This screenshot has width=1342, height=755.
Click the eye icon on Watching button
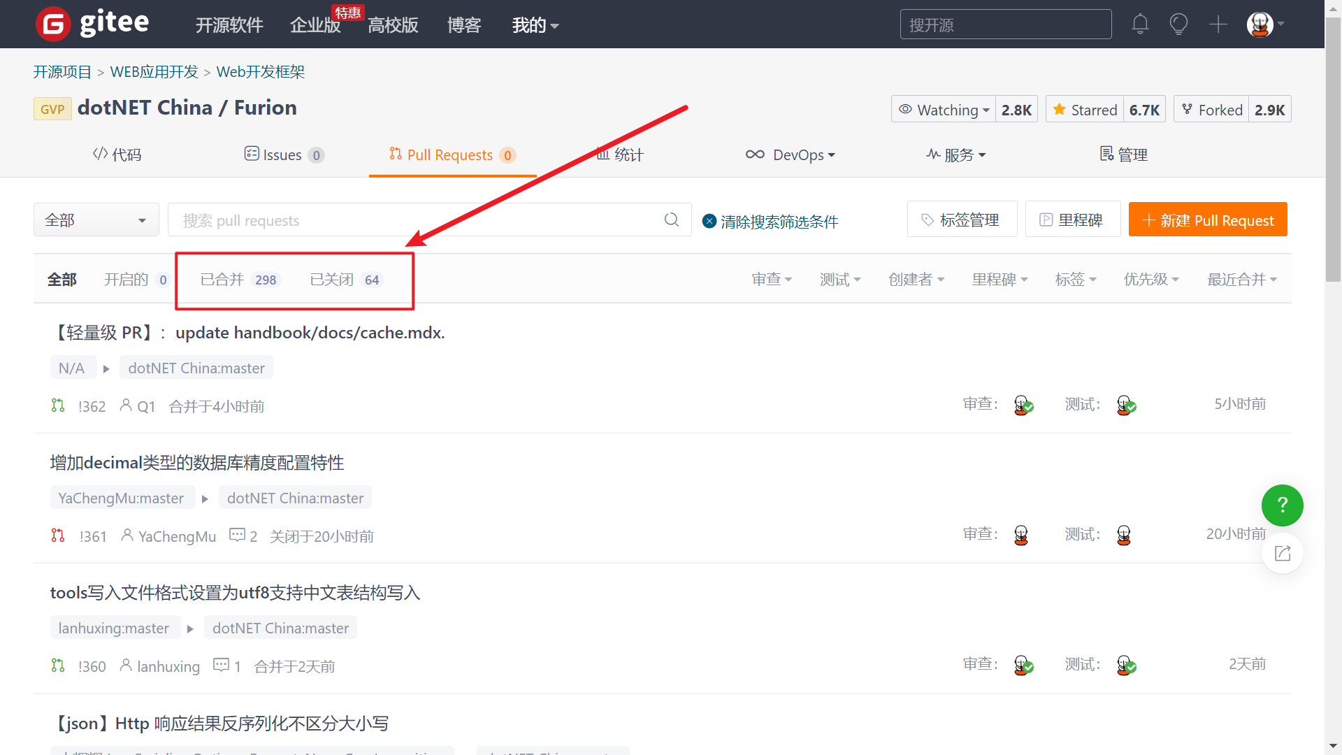(905, 109)
